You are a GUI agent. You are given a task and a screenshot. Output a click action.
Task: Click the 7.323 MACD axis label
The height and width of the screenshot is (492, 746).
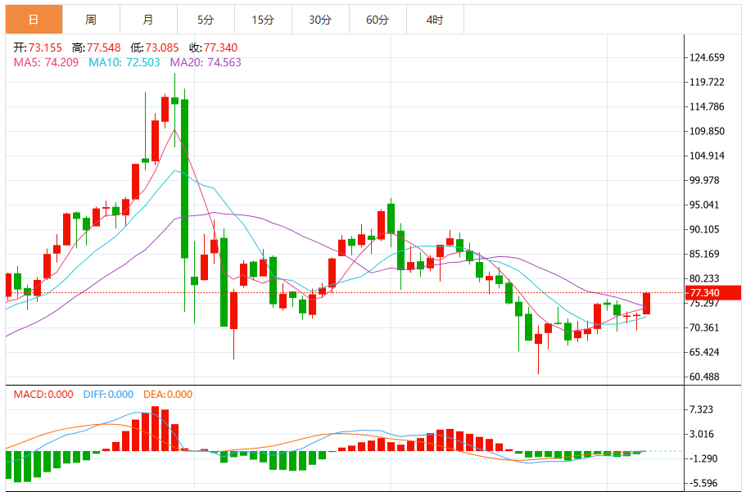(701, 409)
